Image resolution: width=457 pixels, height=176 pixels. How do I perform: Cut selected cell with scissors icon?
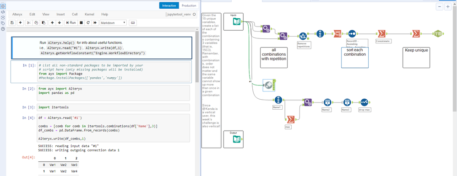(29, 22)
